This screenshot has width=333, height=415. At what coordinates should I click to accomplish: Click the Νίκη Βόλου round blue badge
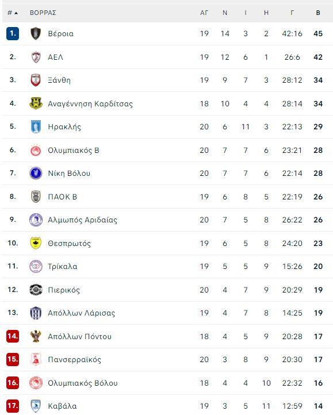[36, 174]
